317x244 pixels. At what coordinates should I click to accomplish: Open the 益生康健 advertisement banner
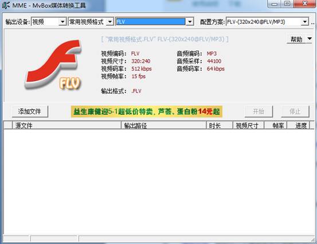pyautogui.click(x=147, y=111)
